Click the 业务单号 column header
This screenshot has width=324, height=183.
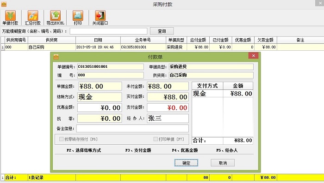click(x=143, y=40)
